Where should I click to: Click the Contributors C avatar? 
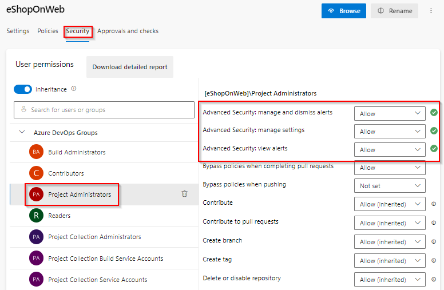click(x=36, y=173)
